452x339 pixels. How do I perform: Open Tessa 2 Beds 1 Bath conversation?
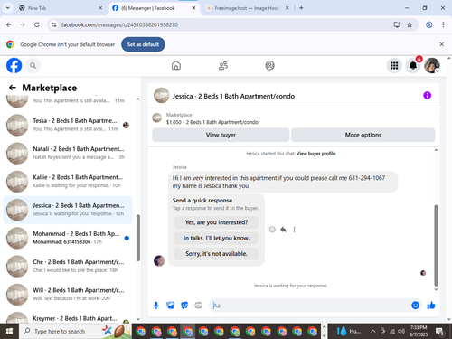68,125
